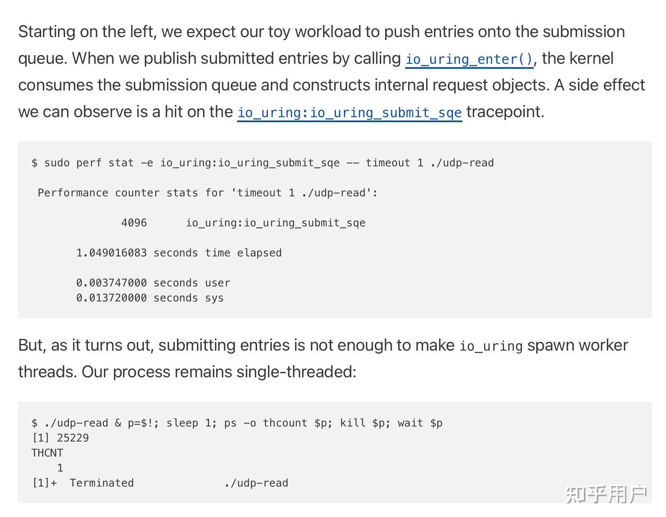
Task: Click the 'seconds user' timing line
Action: (153, 283)
